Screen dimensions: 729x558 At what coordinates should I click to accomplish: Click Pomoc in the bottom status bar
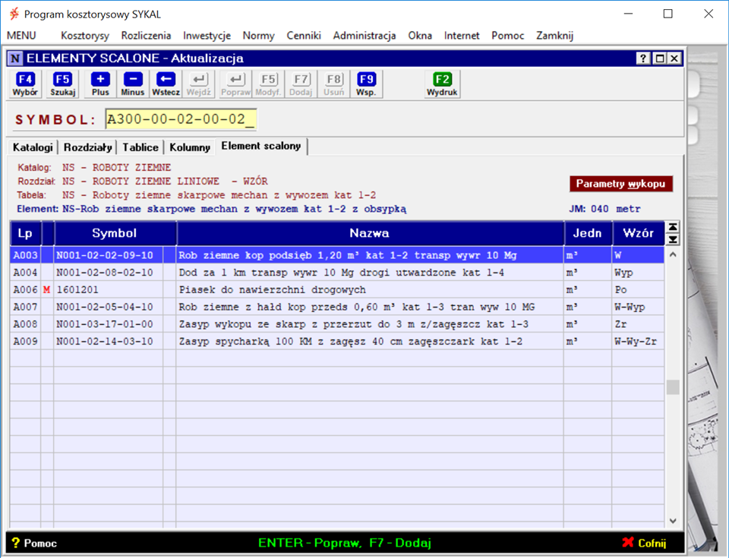[x=34, y=543]
